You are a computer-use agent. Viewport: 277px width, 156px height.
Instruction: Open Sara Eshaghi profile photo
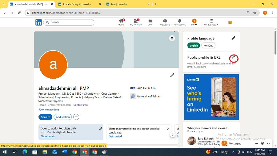point(191,141)
